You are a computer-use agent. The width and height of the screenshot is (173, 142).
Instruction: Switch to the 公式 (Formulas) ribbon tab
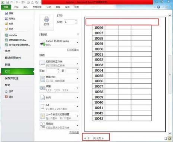pyautogui.click(x=48, y=7)
